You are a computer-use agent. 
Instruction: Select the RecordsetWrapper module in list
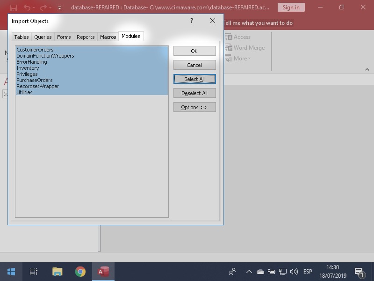[x=37, y=86]
